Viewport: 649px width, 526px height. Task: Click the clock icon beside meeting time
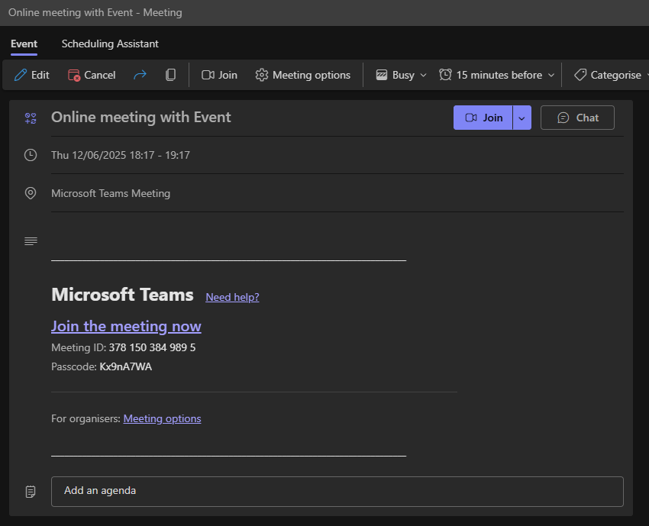coord(31,155)
